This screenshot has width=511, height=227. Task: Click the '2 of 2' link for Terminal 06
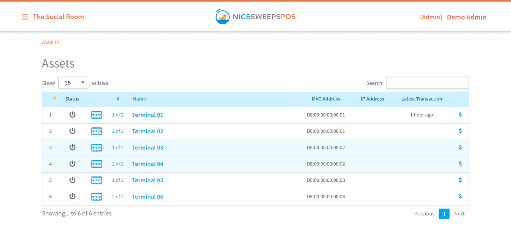(x=118, y=197)
